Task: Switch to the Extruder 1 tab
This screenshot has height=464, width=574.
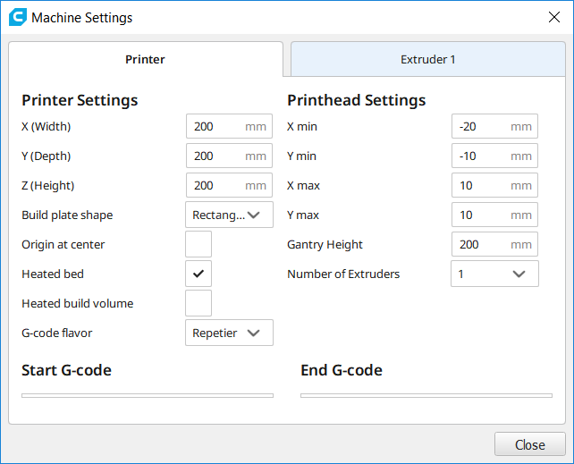Action: [427, 60]
